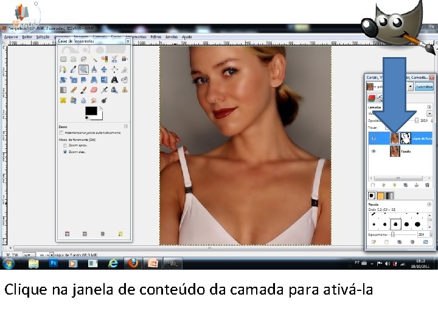Open the Janelas menu

[171, 36]
